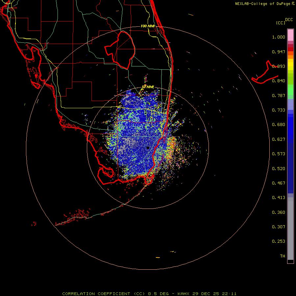The height and width of the screenshot is (296, 296).
Task: Click the 0.467 value on the color scale
Action: [x=279, y=183]
